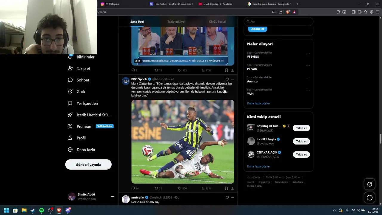
Task: Click the Takip et sidebar item
Action: 79,68
